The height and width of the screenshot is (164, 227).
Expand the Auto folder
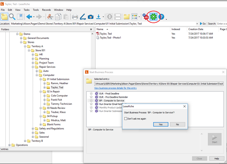37,71
